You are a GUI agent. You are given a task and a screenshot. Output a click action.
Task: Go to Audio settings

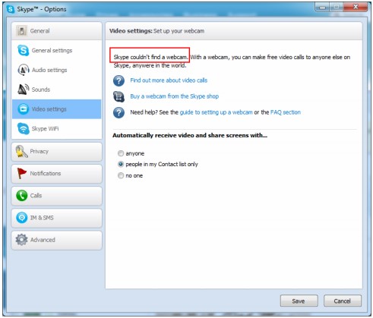[57, 70]
